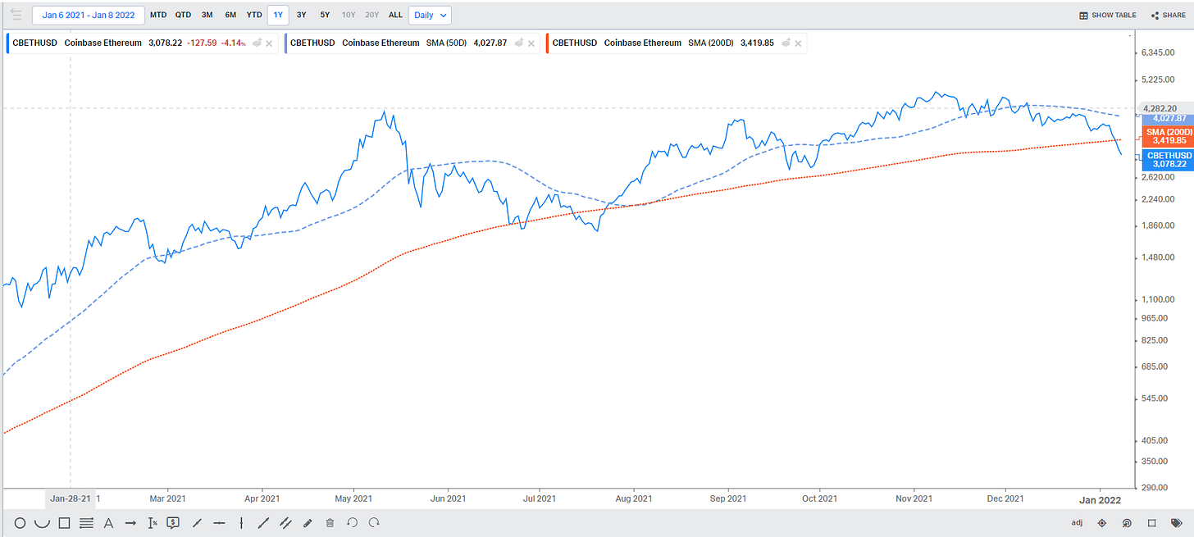The width and height of the screenshot is (1194, 537).
Task: Click the trash delete drawings icon
Action: pyautogui.click(x=330, y=522)
